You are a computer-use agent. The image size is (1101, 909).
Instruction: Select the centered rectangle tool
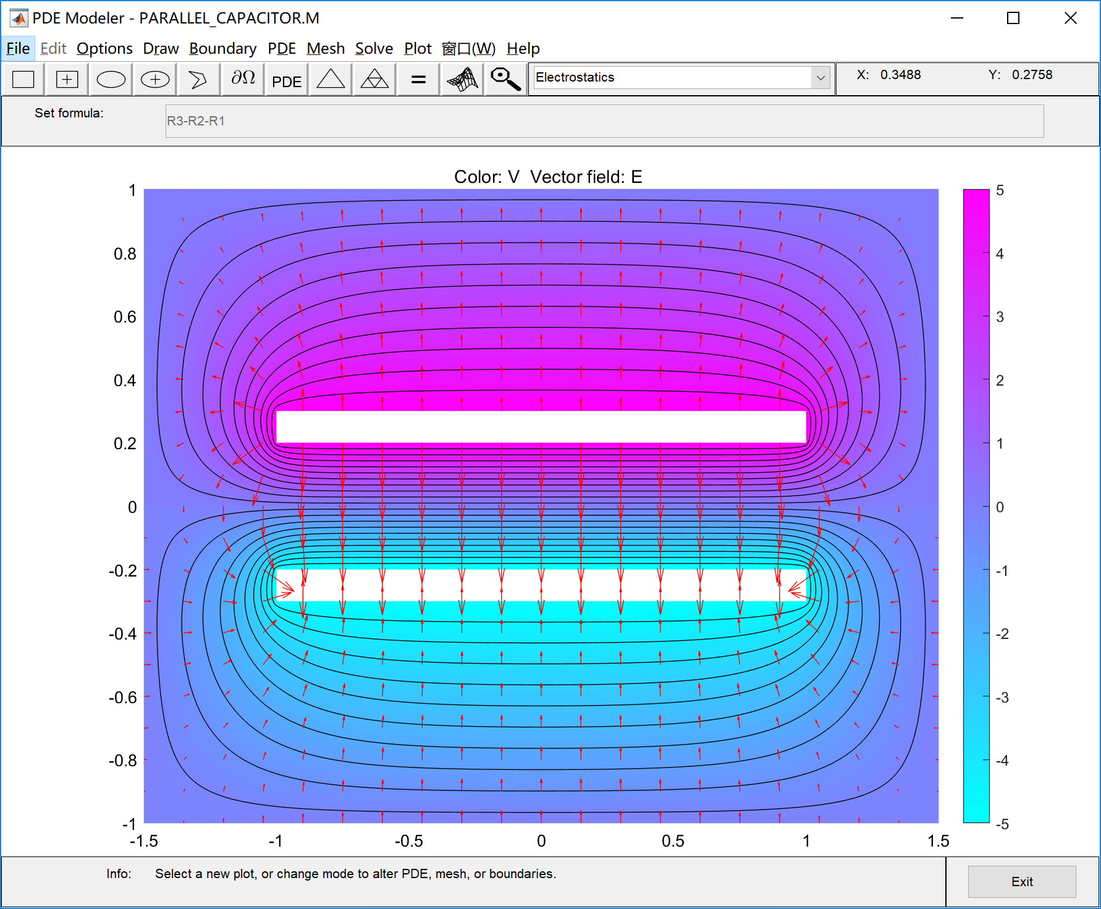point(66,79)
